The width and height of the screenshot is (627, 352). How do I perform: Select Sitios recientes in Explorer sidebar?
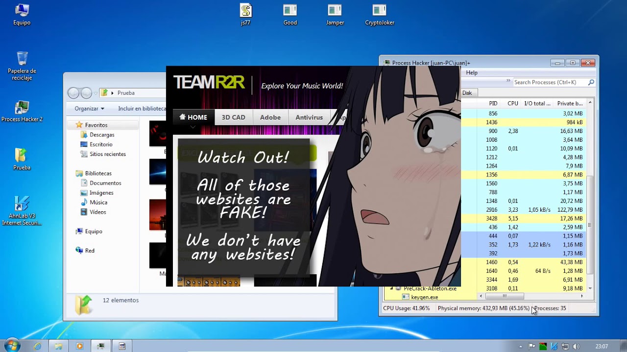(x=103, y=154)
